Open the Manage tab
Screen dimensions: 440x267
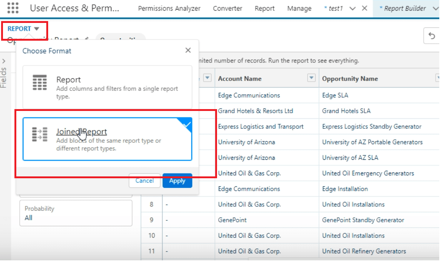point(299,9)
